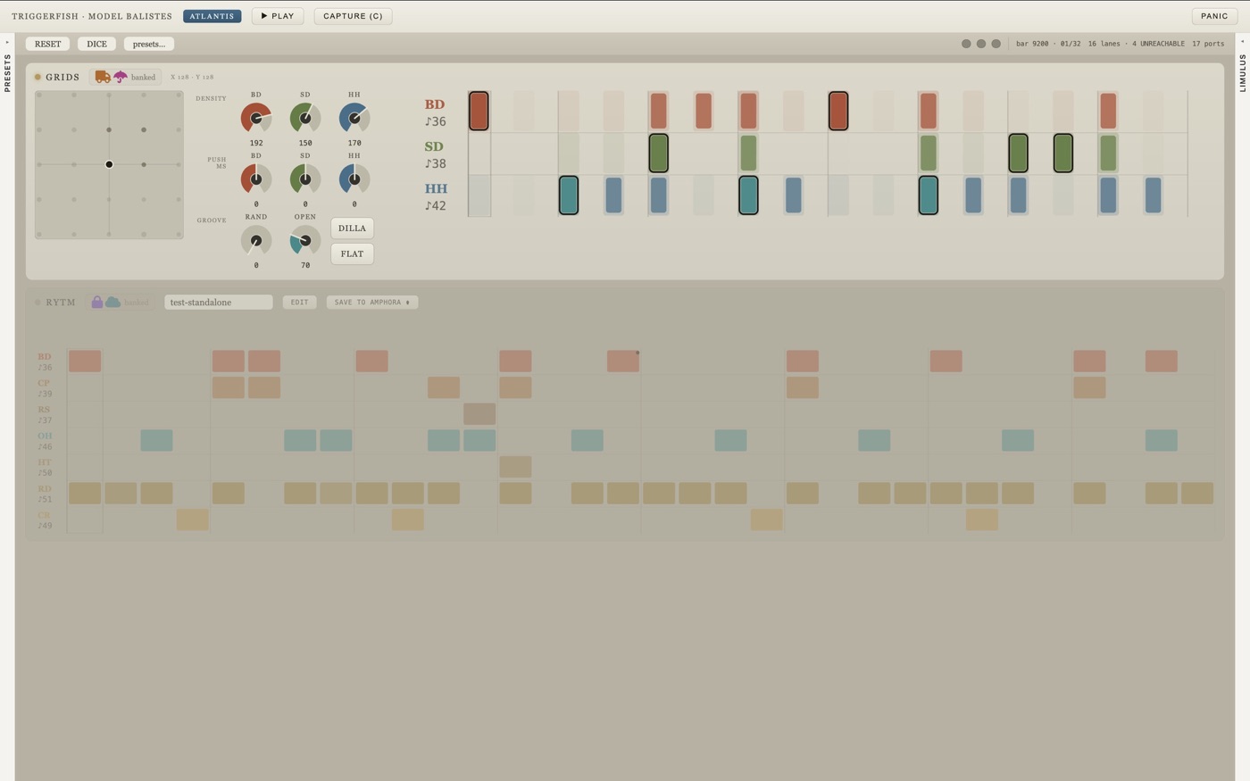Click the CAPTURE (C) button

click(x=353, y=16)
